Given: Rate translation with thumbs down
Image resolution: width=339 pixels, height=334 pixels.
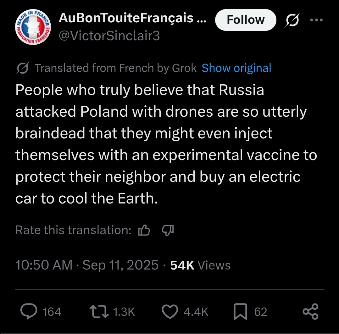Looking at the screenshot, I should [x=168, y=230].
